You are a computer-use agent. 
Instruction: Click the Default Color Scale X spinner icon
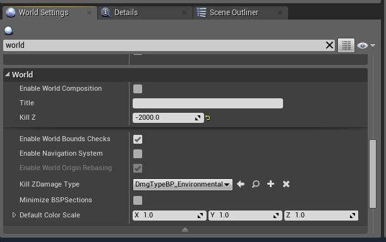(x=200, y=216)
